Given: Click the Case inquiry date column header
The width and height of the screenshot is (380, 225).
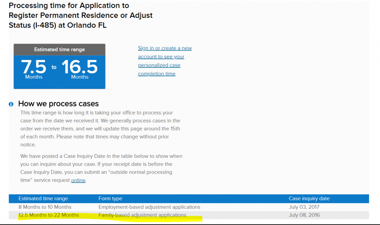Looking at the screenshot, I should pos(309,198).
